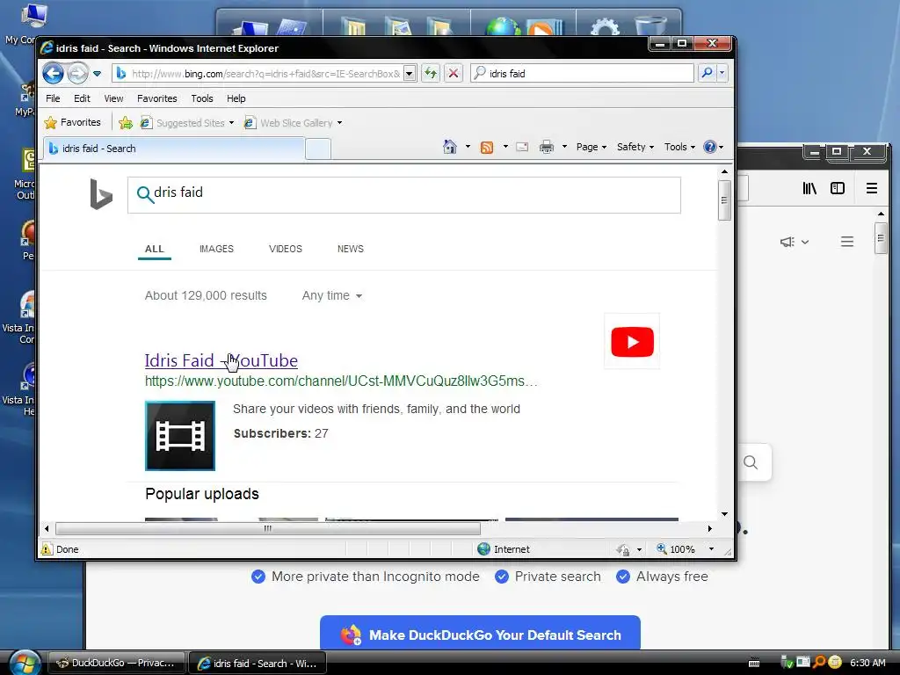Click the Read Mail envelope icon
The image size is (900, 675).
(x=522, y=147)
